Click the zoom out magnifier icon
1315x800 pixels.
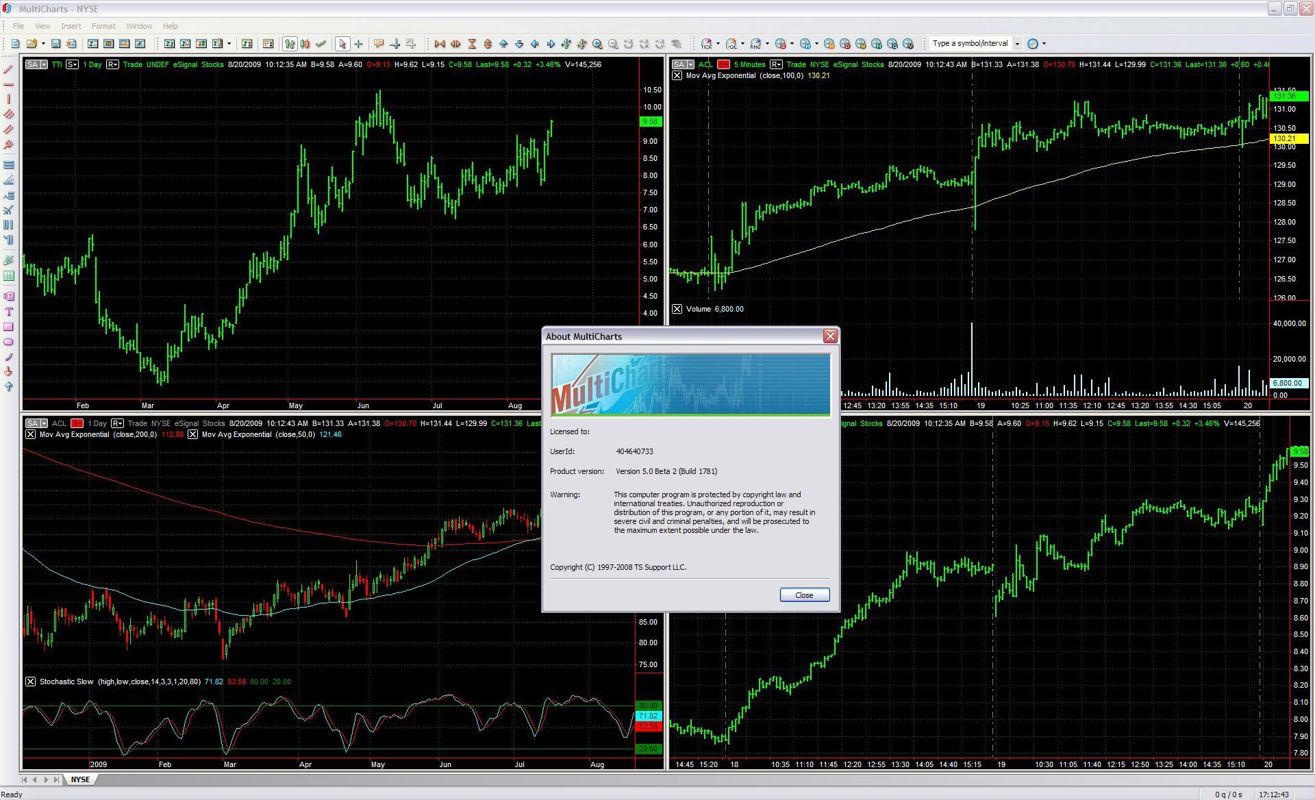613,44
